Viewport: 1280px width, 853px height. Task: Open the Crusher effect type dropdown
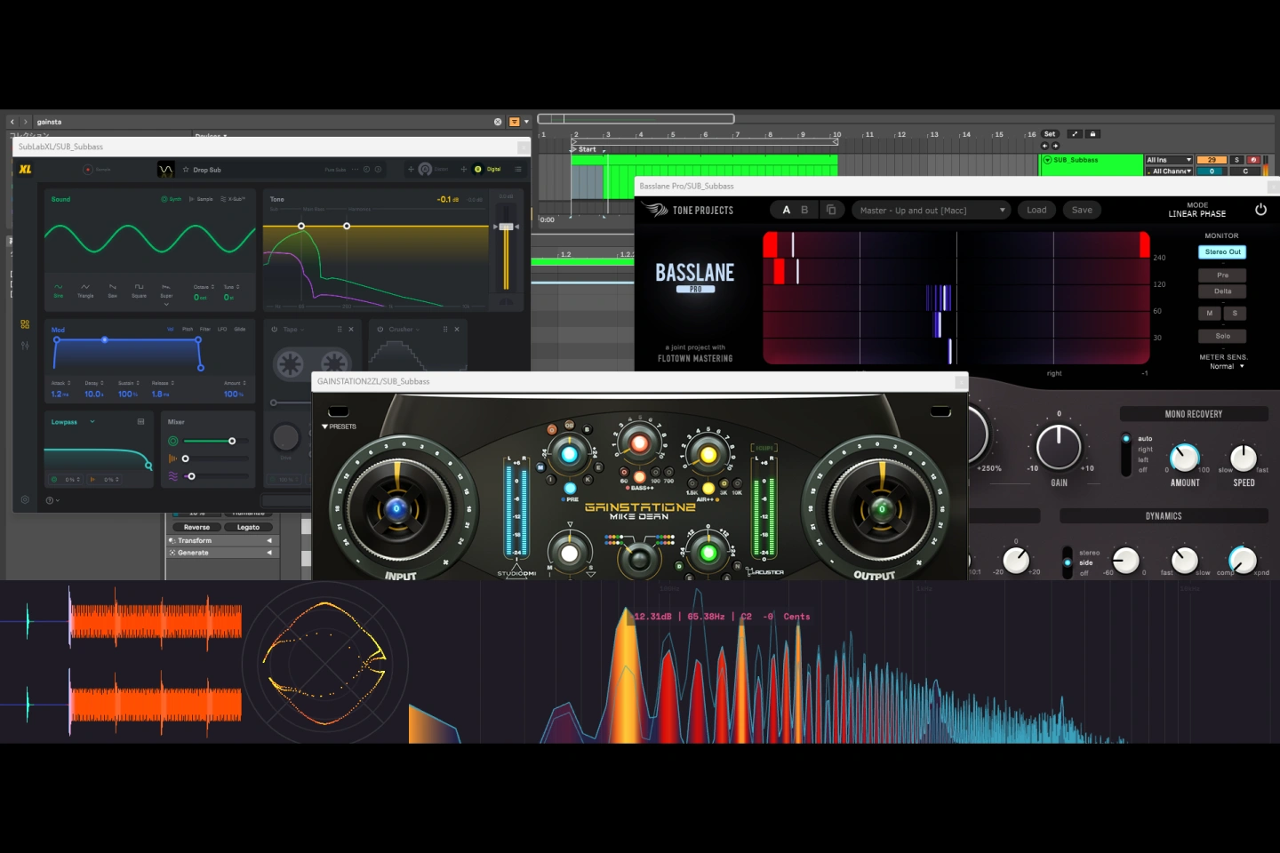(404, 330)
